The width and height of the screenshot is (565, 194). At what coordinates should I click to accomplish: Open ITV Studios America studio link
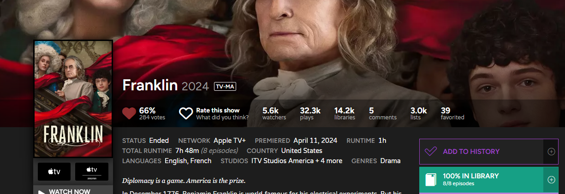pos(282,161)
